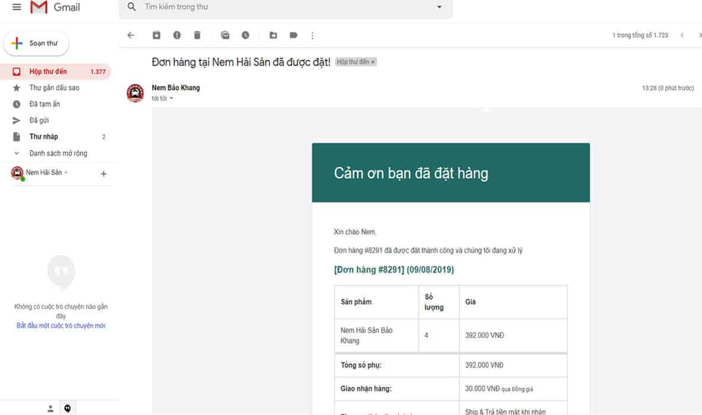The width and height of the screenshot is (702, 415).
Task: Delete email with the trash icon
Action: coord(197,36)
